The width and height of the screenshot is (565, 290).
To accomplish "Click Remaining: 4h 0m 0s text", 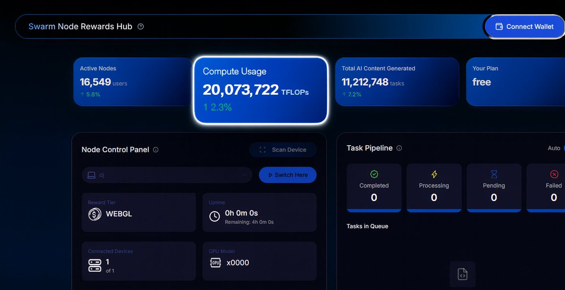I will click(x=249, y=222).
